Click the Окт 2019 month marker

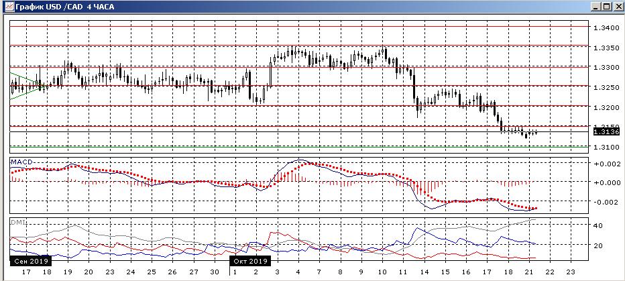[249, 261]
